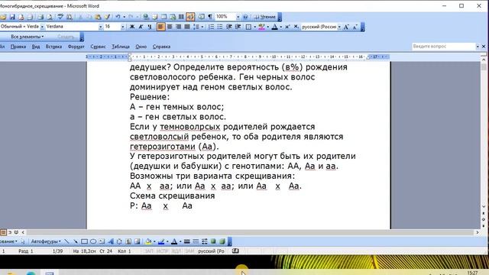Select the Rectangle drawing tool
This screenshot has height=275, width=489.
tap(84, 241)
